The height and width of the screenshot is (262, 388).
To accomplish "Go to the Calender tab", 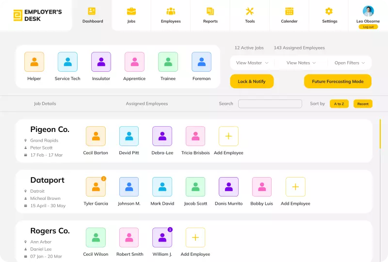I will click(289, 15).
